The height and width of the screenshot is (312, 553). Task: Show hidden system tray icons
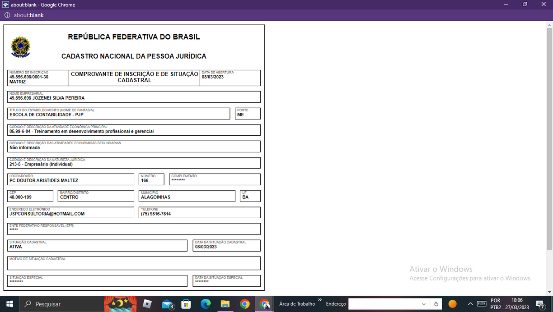[470, 304]
